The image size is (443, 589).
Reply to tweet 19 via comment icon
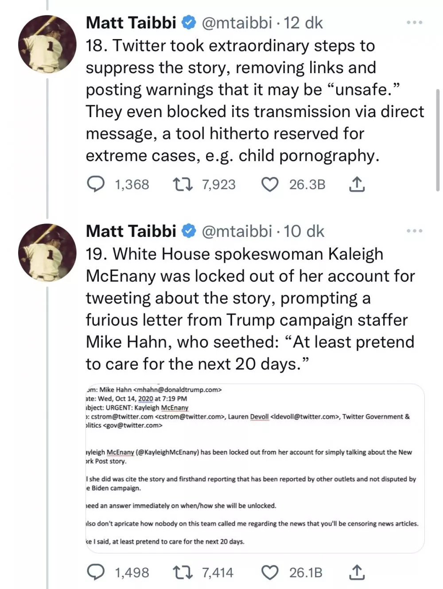[95, 572]
